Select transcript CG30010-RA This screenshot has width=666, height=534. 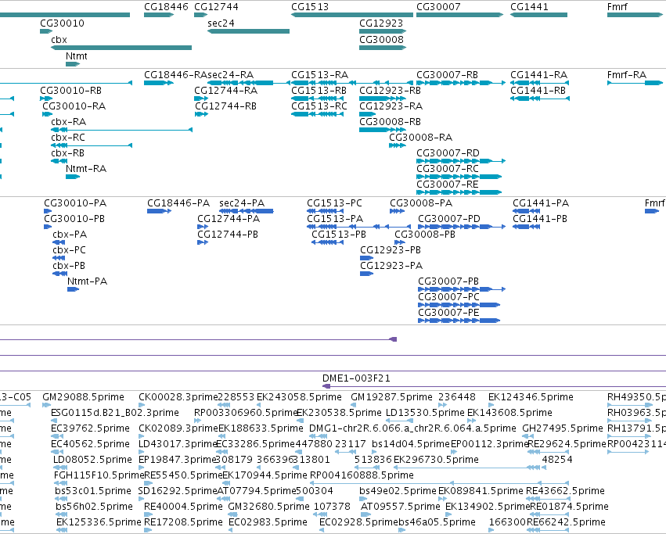(74, 106)
